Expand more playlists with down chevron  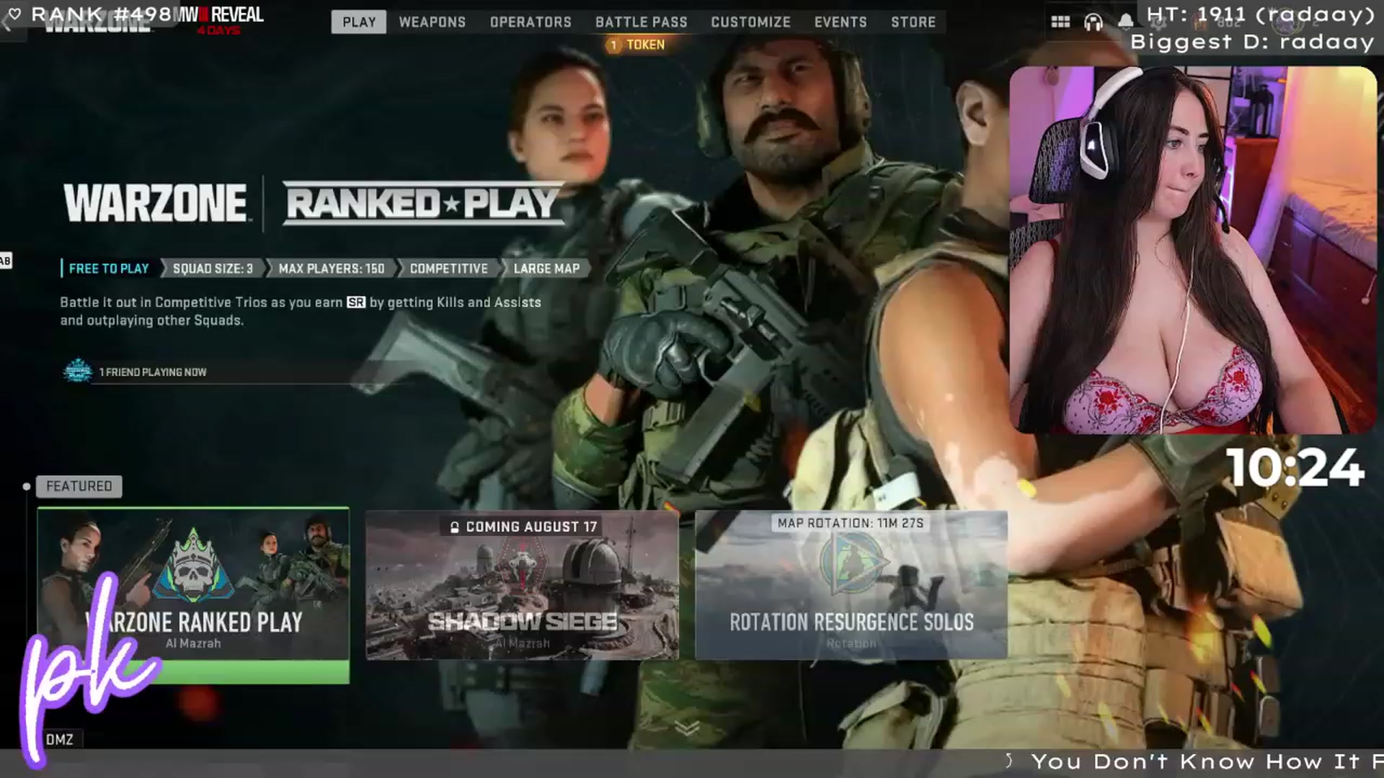687,728
